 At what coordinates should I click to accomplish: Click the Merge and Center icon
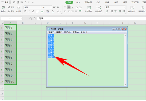tap(89, 7)
